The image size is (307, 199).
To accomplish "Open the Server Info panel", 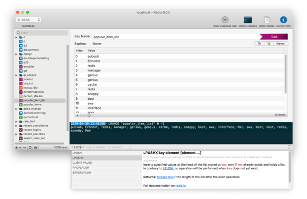I will 283,20.
